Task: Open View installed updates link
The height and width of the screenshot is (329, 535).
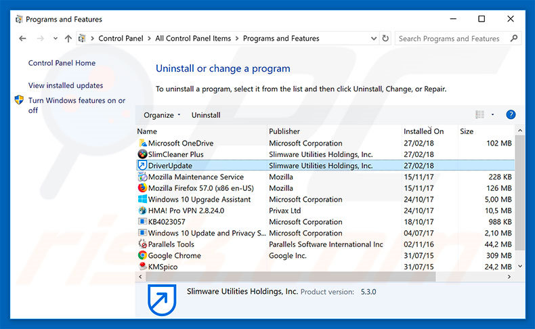Action: pyautogui.click(x=66, y=85)
